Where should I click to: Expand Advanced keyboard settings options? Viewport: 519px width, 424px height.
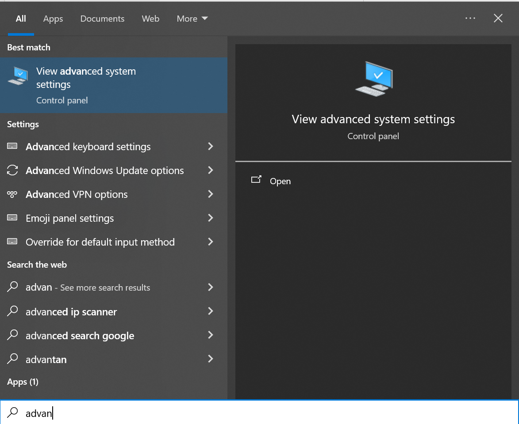point(211,146)
